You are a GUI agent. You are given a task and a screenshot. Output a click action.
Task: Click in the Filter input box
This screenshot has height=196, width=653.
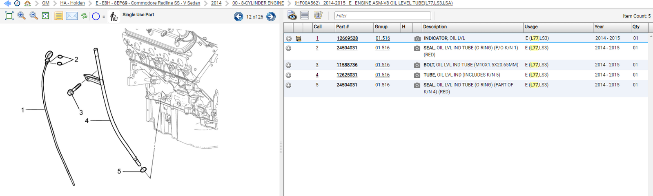coord(383,16)
